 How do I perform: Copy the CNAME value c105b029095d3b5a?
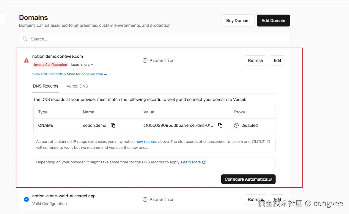pos(220,125)
